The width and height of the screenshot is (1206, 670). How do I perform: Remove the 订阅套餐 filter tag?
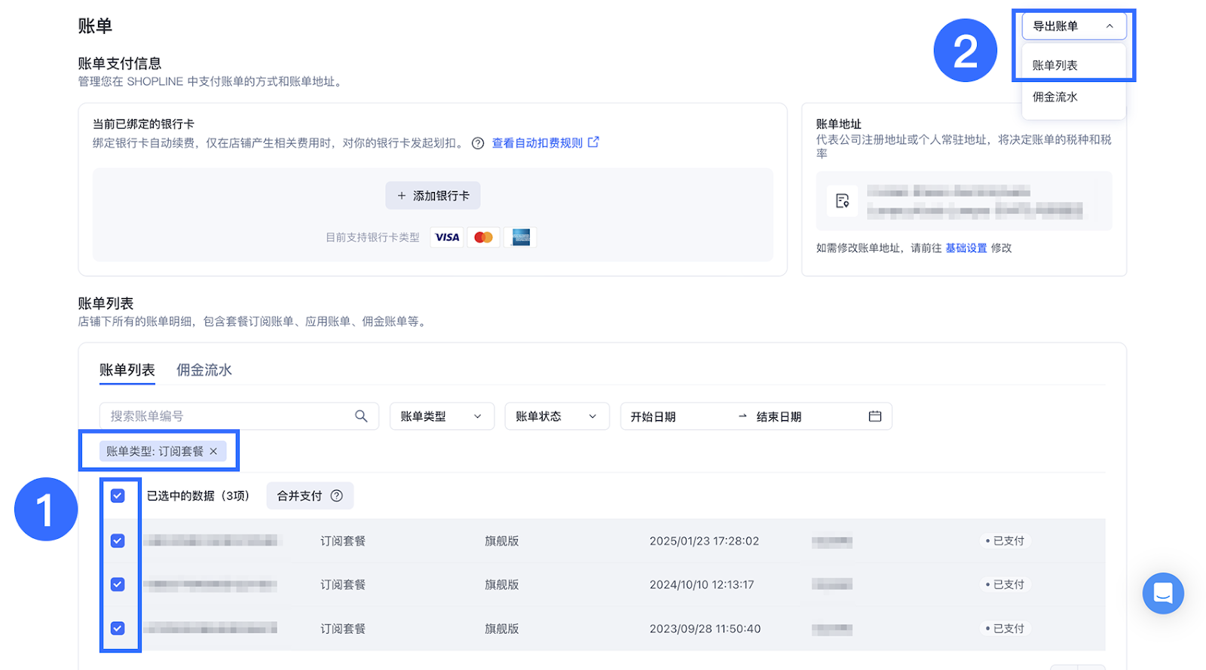[x=213, y=452]
